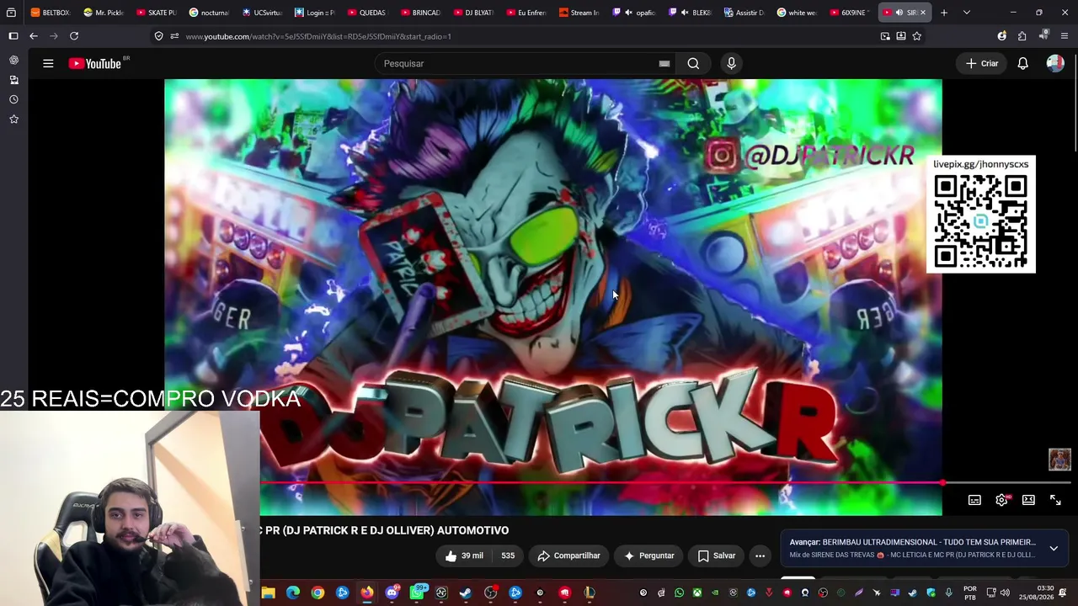Open Steam from the taskbar
Image resolution: width=1078 pixels, height=606 pixels.
[466, 593]
